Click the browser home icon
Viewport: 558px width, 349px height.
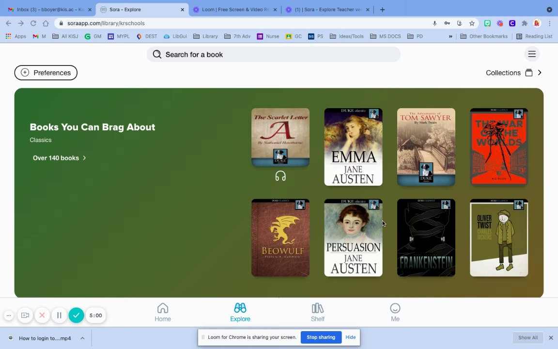coord(46,23)
